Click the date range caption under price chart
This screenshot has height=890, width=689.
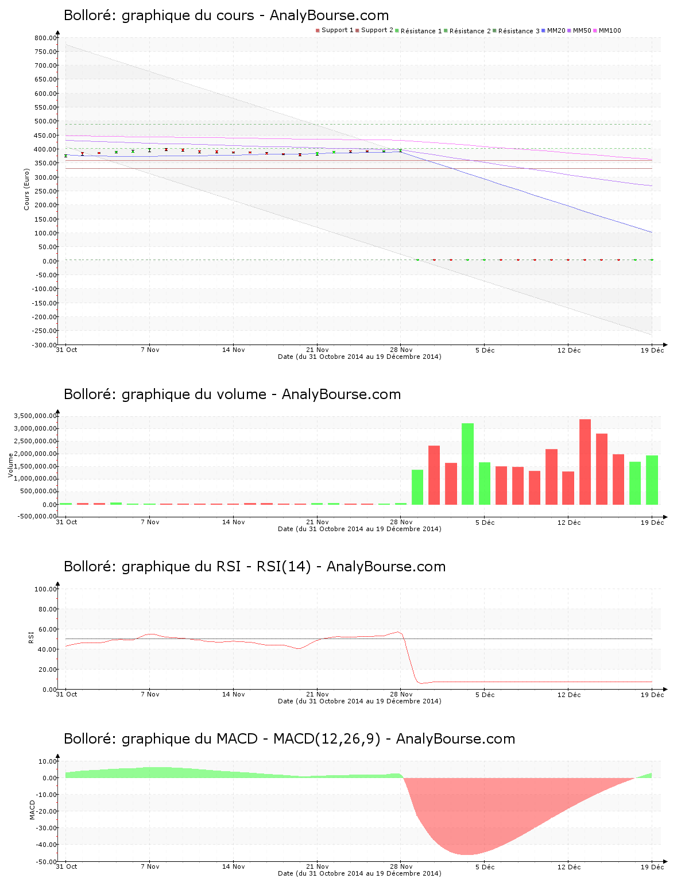point(359,357)
